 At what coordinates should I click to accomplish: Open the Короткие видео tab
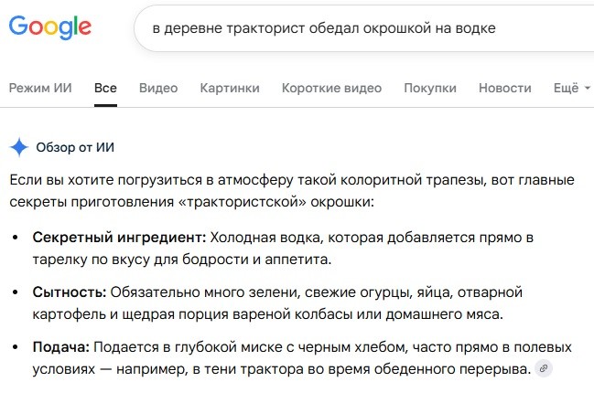[x=331, y=88]
